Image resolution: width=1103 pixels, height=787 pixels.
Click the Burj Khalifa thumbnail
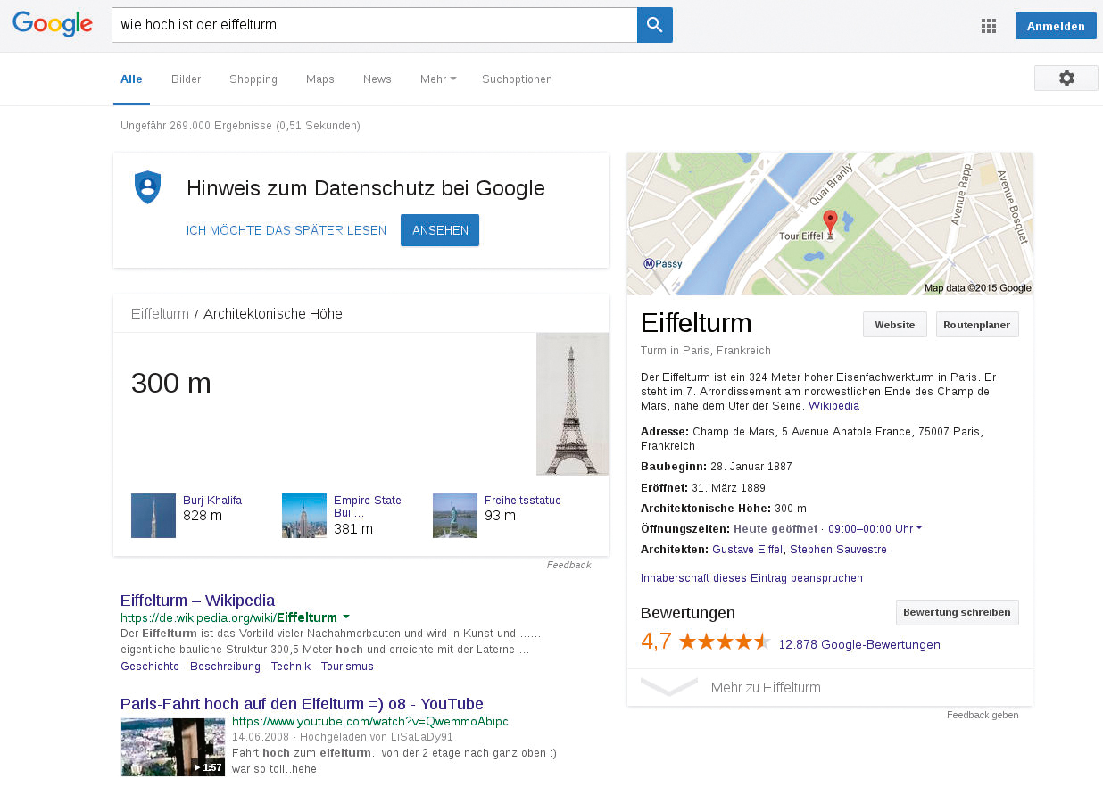153,516
